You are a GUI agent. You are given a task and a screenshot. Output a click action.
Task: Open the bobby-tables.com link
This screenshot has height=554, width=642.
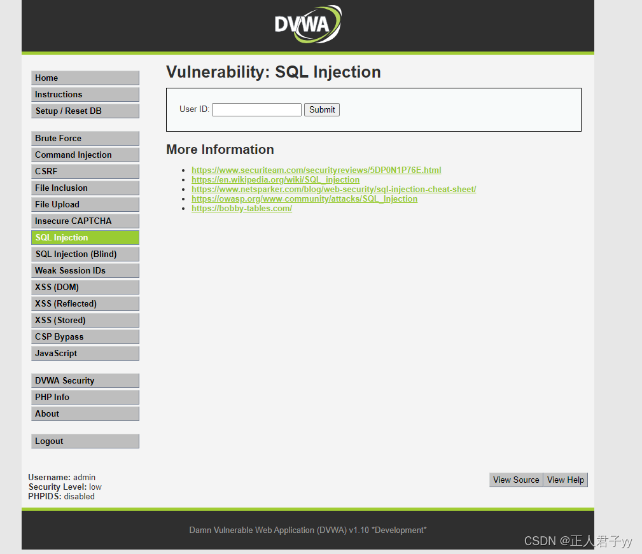click(242, 208)
